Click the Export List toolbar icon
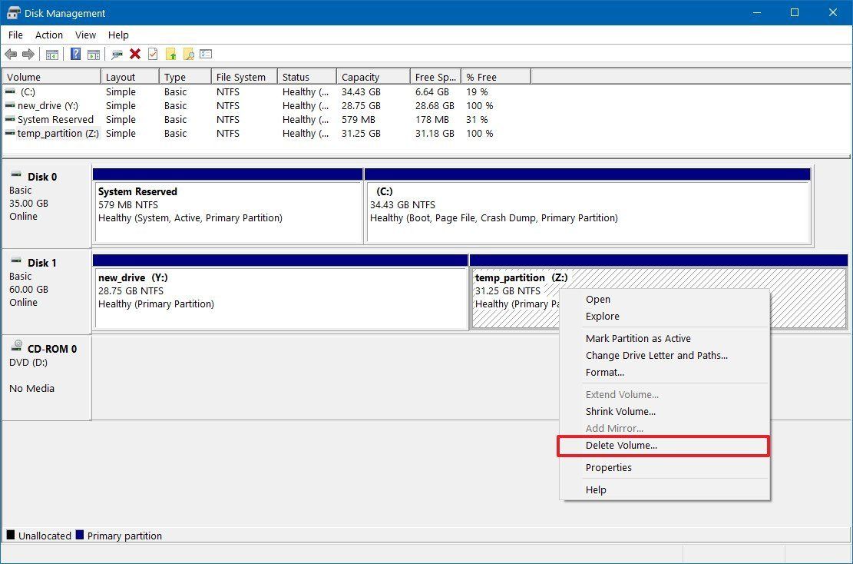 205,54
